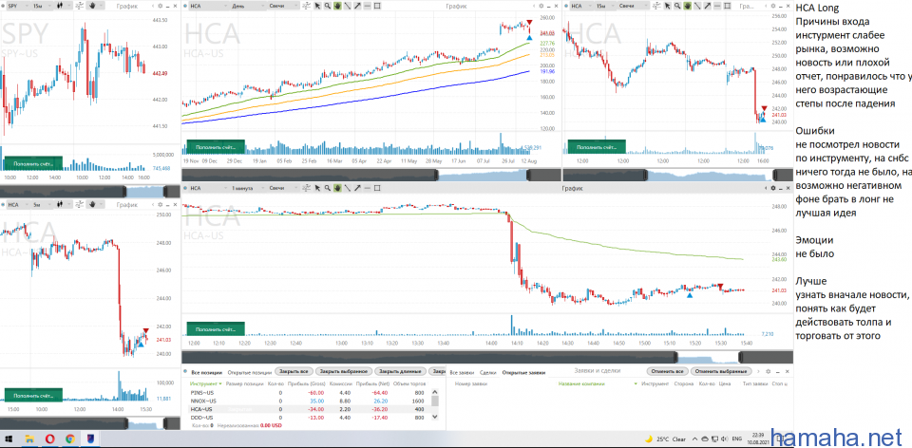Select the trend line tool in HCA daily chart
Image resolution: width=912 pixels, height=448 pixels.
[x=348, y=6]
